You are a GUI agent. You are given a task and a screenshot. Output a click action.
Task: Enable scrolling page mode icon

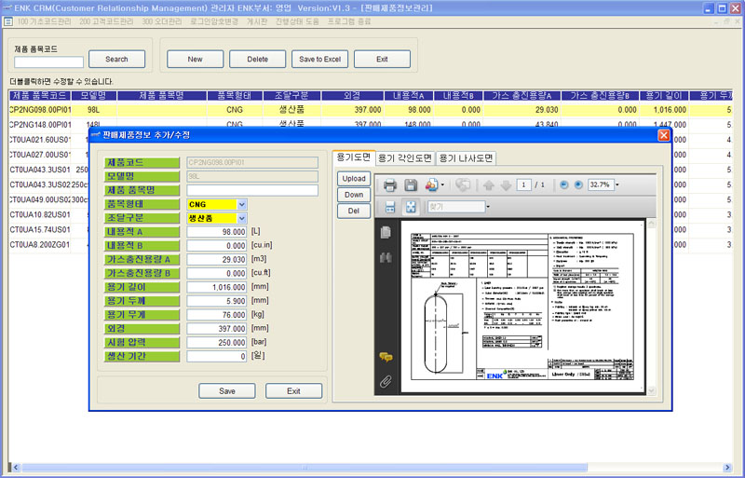click(x=390, y=207)
